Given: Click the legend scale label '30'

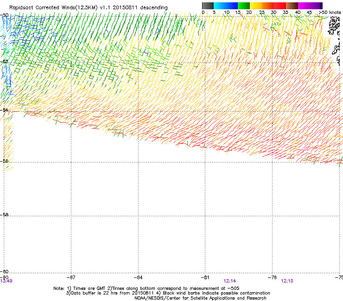Looking at the screenshot, I should (273, 12).
